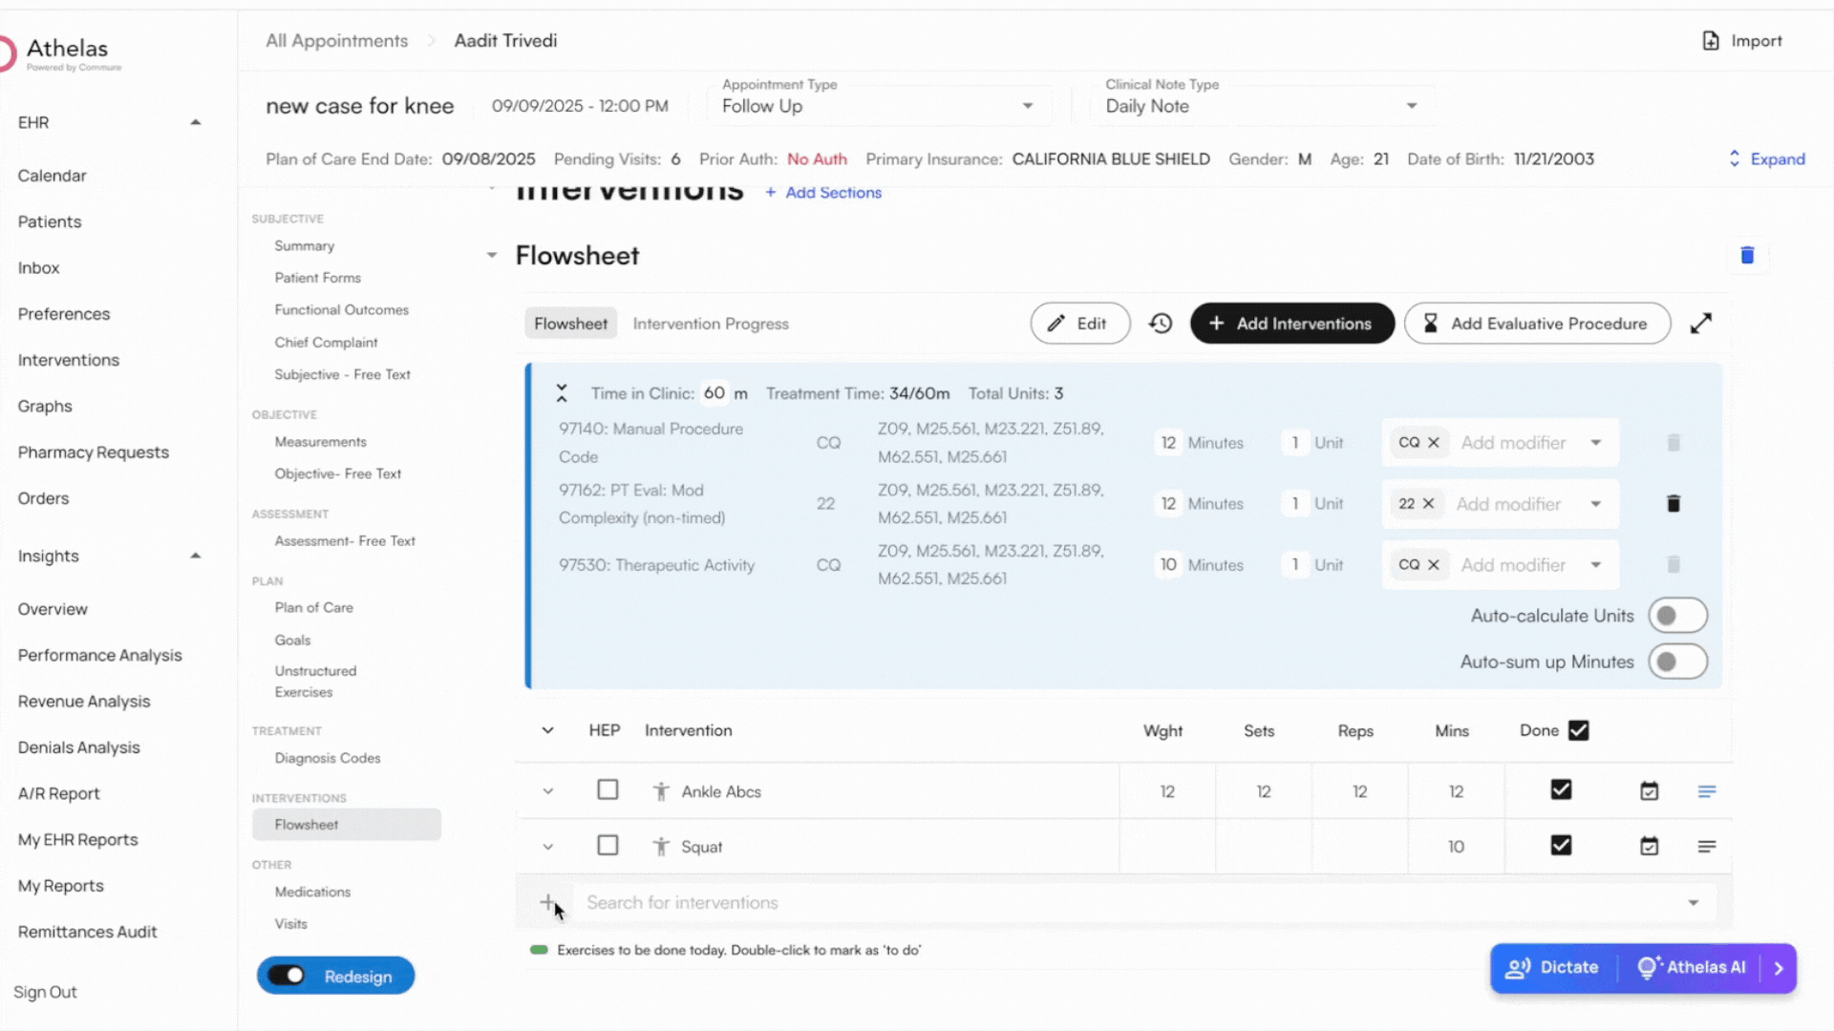Viewport: 1834px width, 1031px height.
Task: Expand flowsheet to fullscreen with diagonal arrows
Action: click(x=1701, y=324)
